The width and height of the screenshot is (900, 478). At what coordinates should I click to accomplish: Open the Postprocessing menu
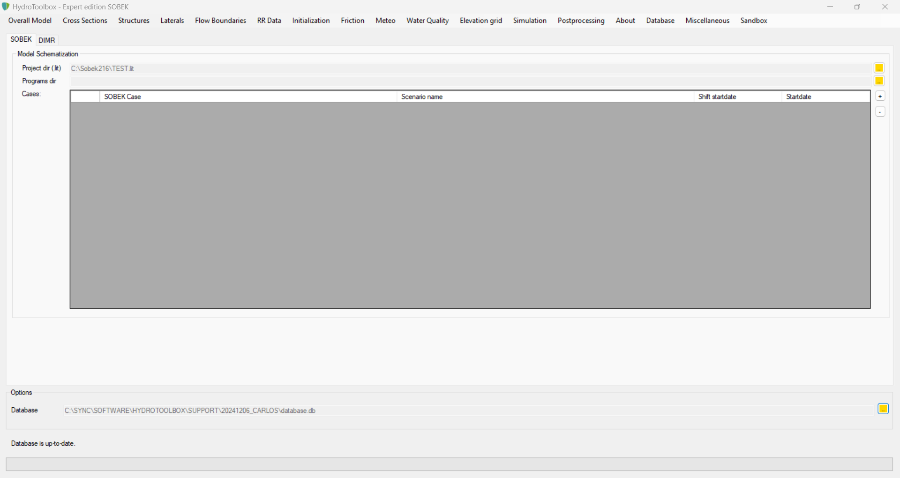click(581, 21)
